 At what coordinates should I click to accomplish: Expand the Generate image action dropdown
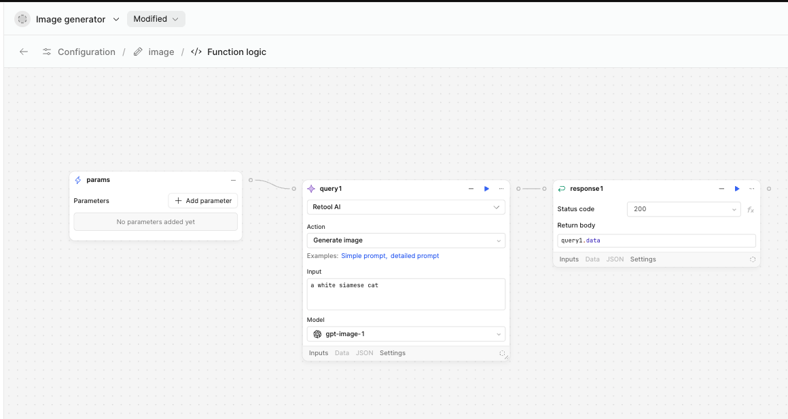pos(406,240)
